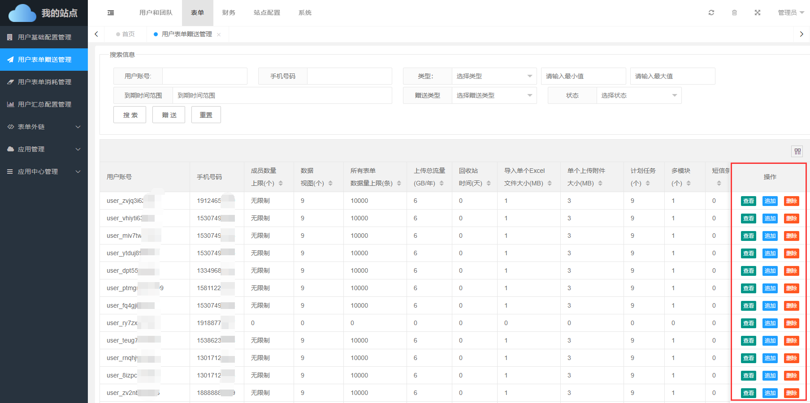Open the 财务 top menu
810x403 pixels.
pyautogui.click(x=229, y=13)
